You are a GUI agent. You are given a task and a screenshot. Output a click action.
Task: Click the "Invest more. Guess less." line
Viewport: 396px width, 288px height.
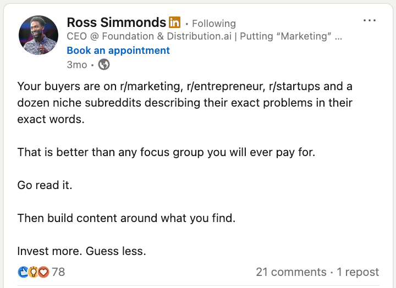81,251
